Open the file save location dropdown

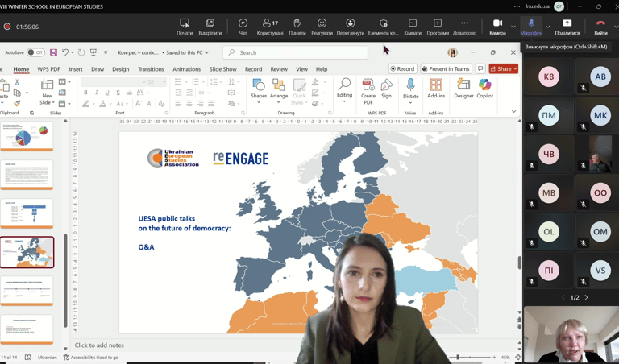tap(188, 52)
